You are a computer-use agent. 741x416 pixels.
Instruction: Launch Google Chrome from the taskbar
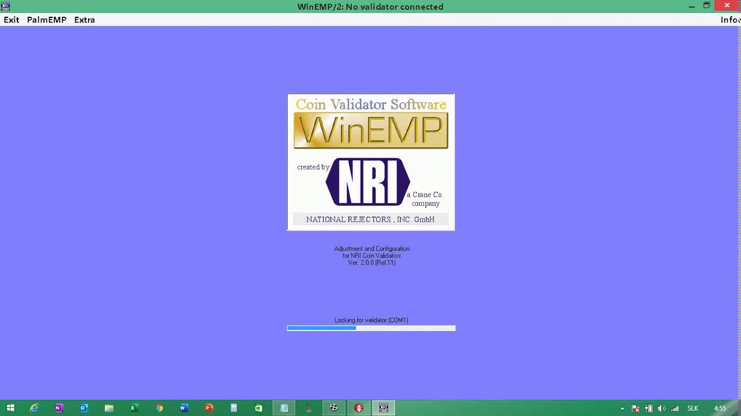pyautogui.click(x=159, y=408)
